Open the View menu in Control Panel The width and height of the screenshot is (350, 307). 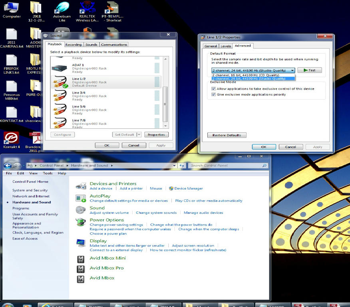[x=33, y=173]
